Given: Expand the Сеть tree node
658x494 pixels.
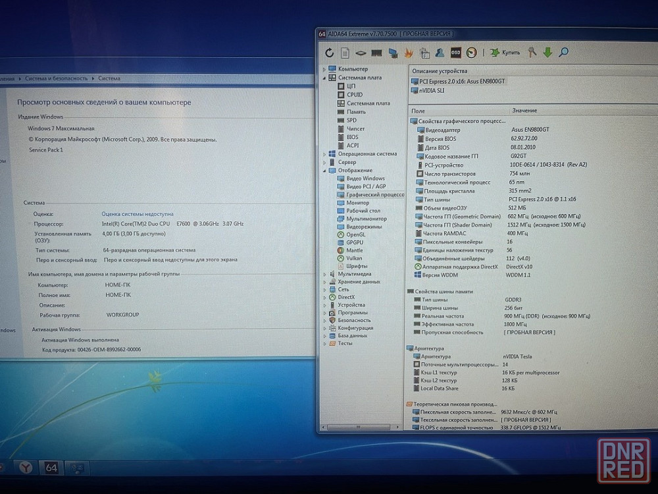Looking at the screenshot, I should (x=324, y=289).
